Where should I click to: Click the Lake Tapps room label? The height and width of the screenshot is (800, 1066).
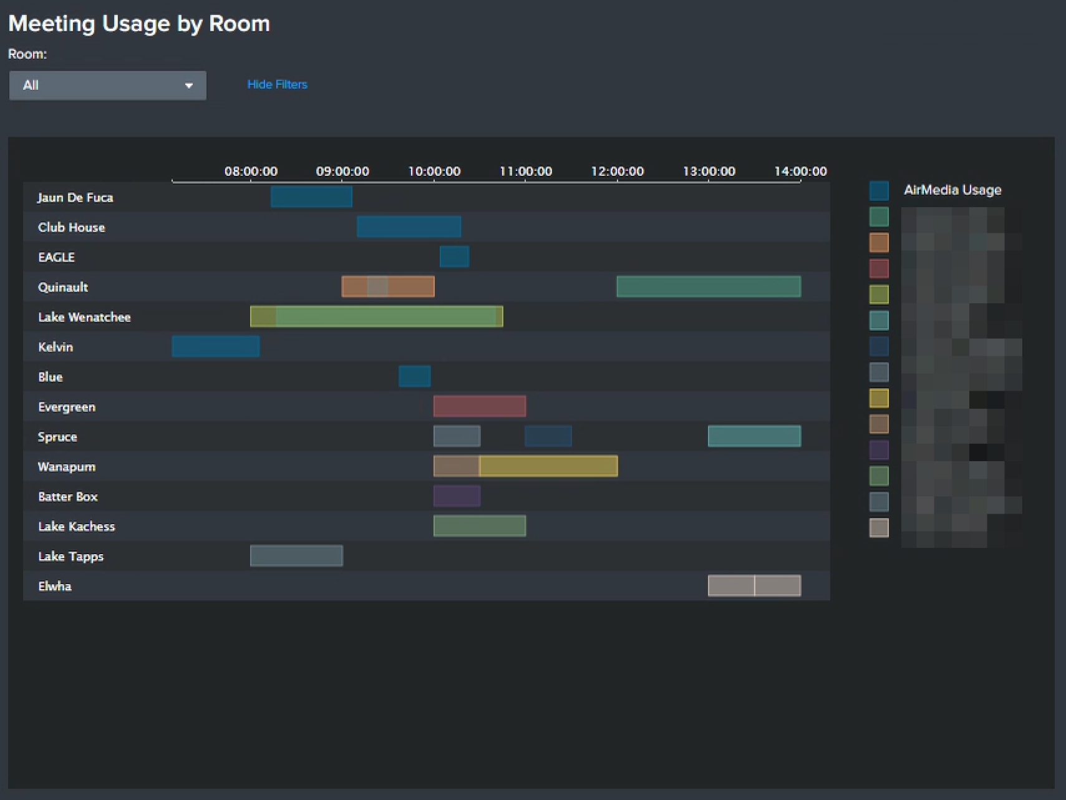70,557
